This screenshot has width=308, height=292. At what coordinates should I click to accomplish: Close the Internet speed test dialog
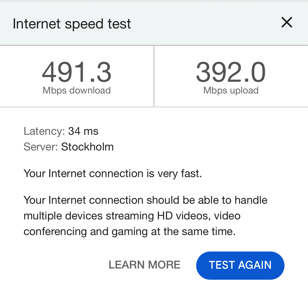(x=287, y=22)
